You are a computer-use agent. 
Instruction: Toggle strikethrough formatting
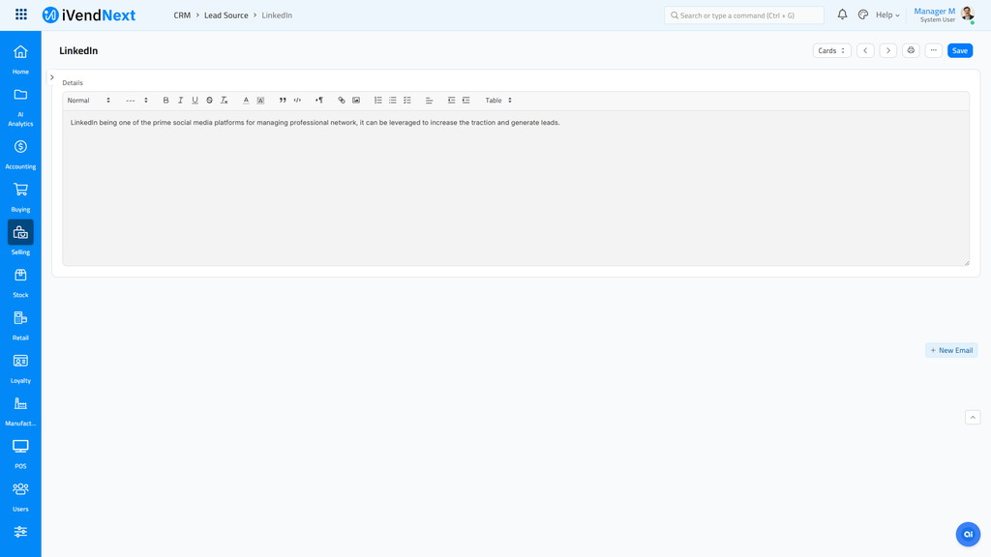209,101
